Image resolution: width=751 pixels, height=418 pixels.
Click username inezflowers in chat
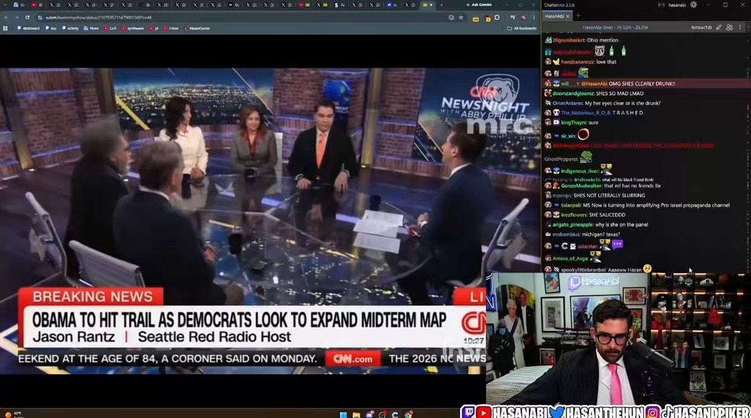tap(574, 215)
